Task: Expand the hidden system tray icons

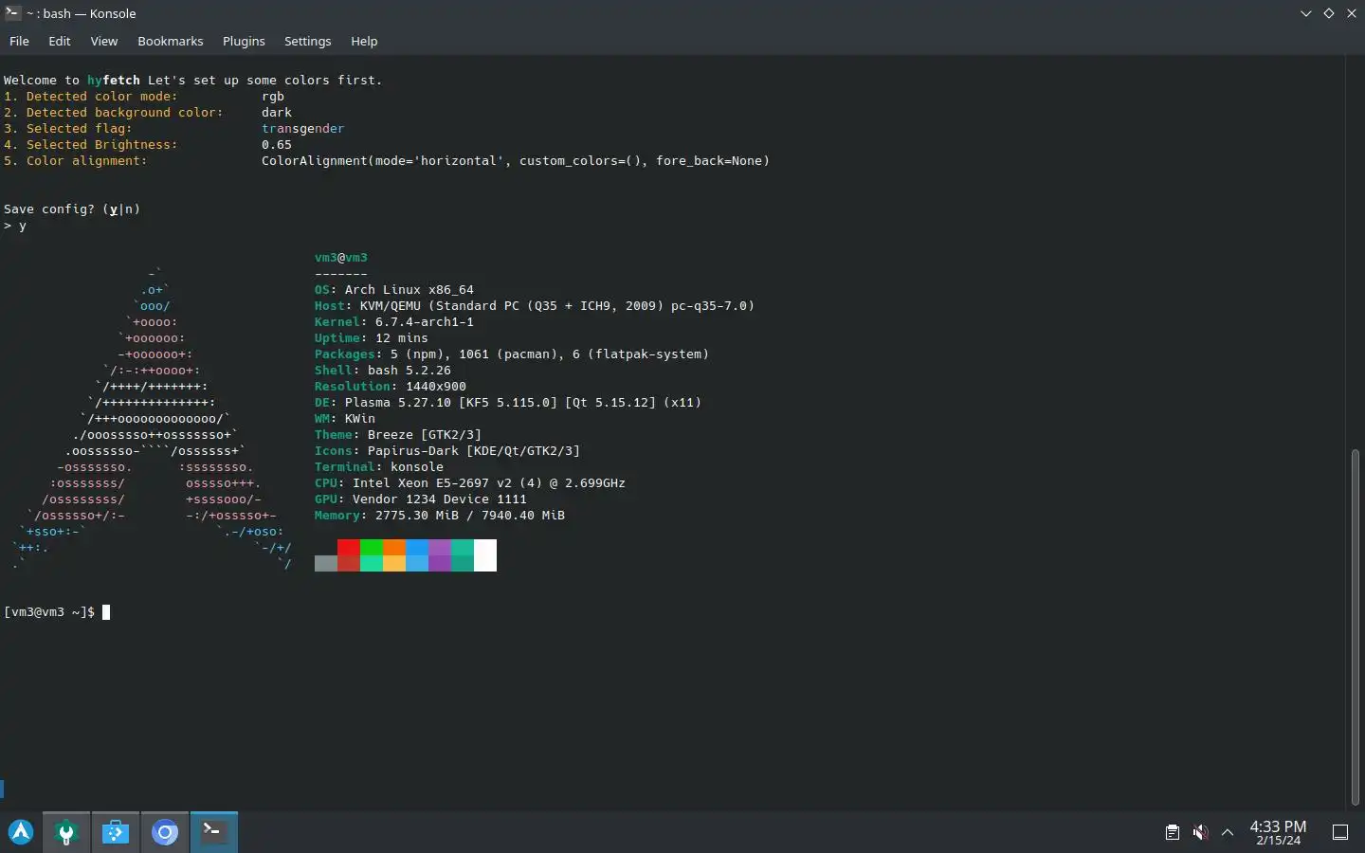Action: pos(1228,832)
